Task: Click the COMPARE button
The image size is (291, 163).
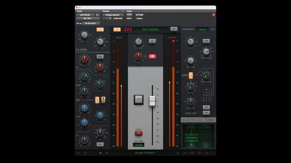Action: tap(118, 18)
